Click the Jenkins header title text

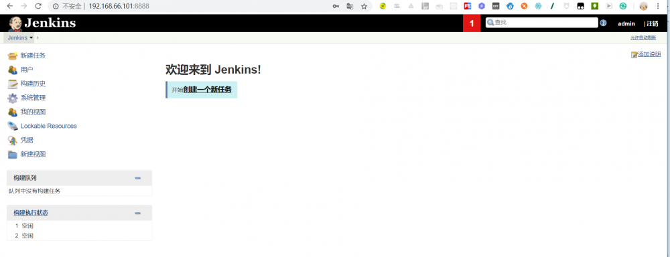50,23
